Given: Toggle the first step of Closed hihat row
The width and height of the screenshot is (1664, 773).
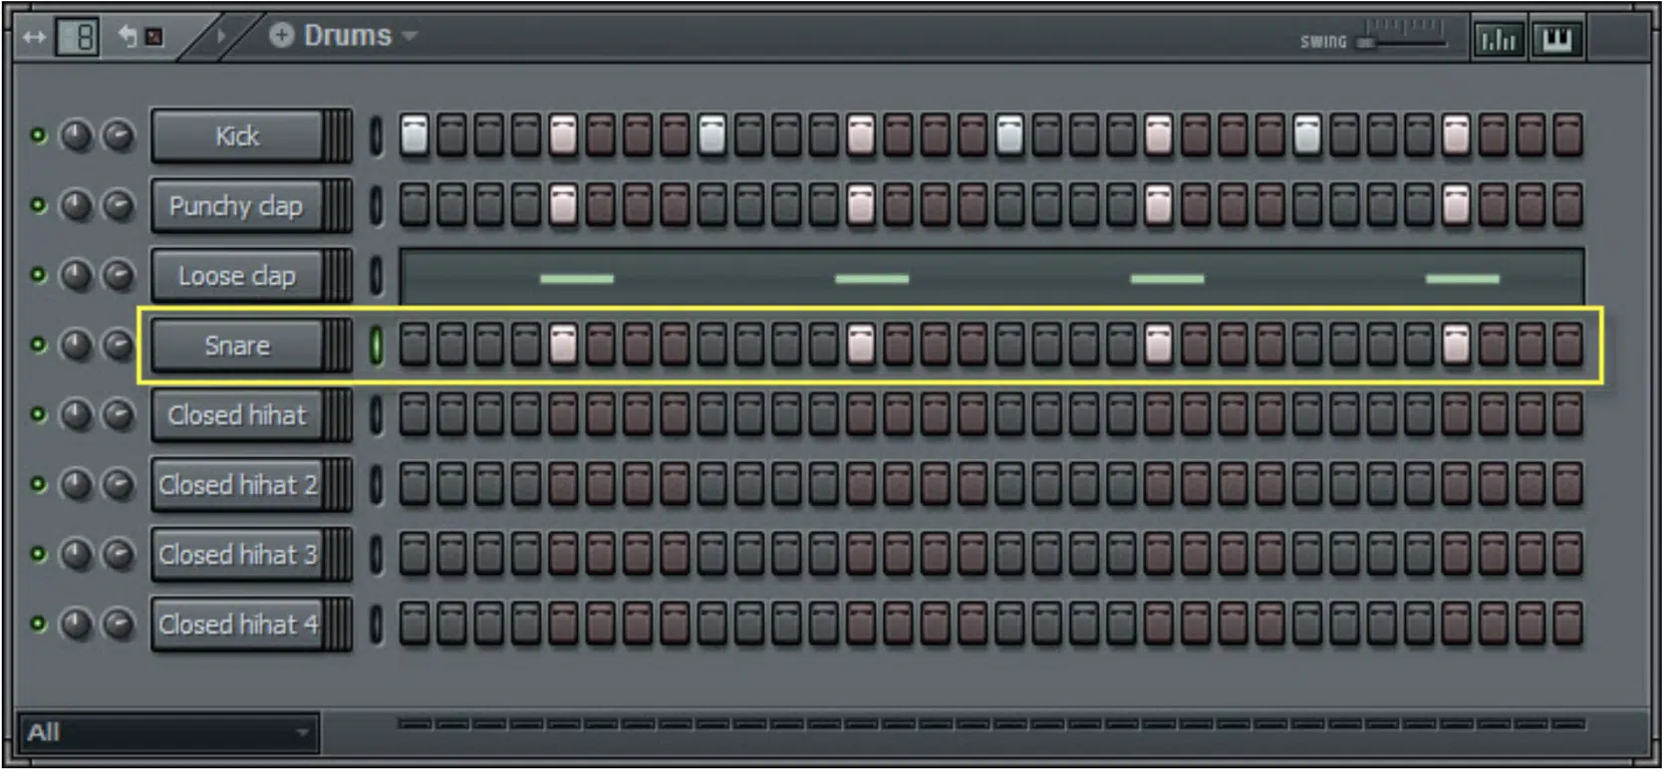Looking at the screenshot, I should coord(415,414).
